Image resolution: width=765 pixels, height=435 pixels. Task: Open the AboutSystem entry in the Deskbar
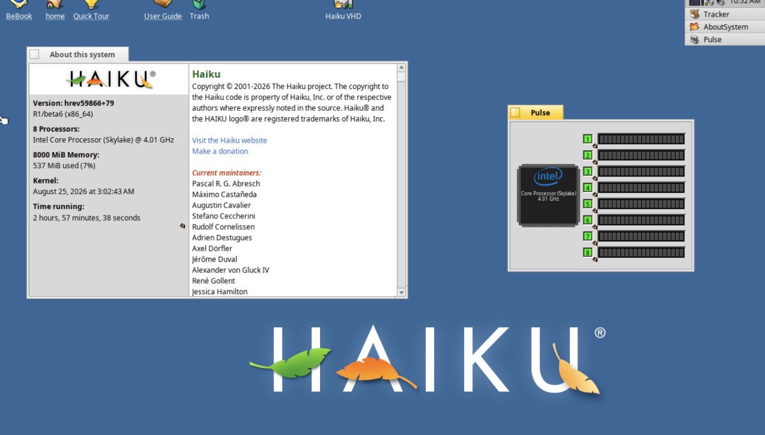pos(725,27)
